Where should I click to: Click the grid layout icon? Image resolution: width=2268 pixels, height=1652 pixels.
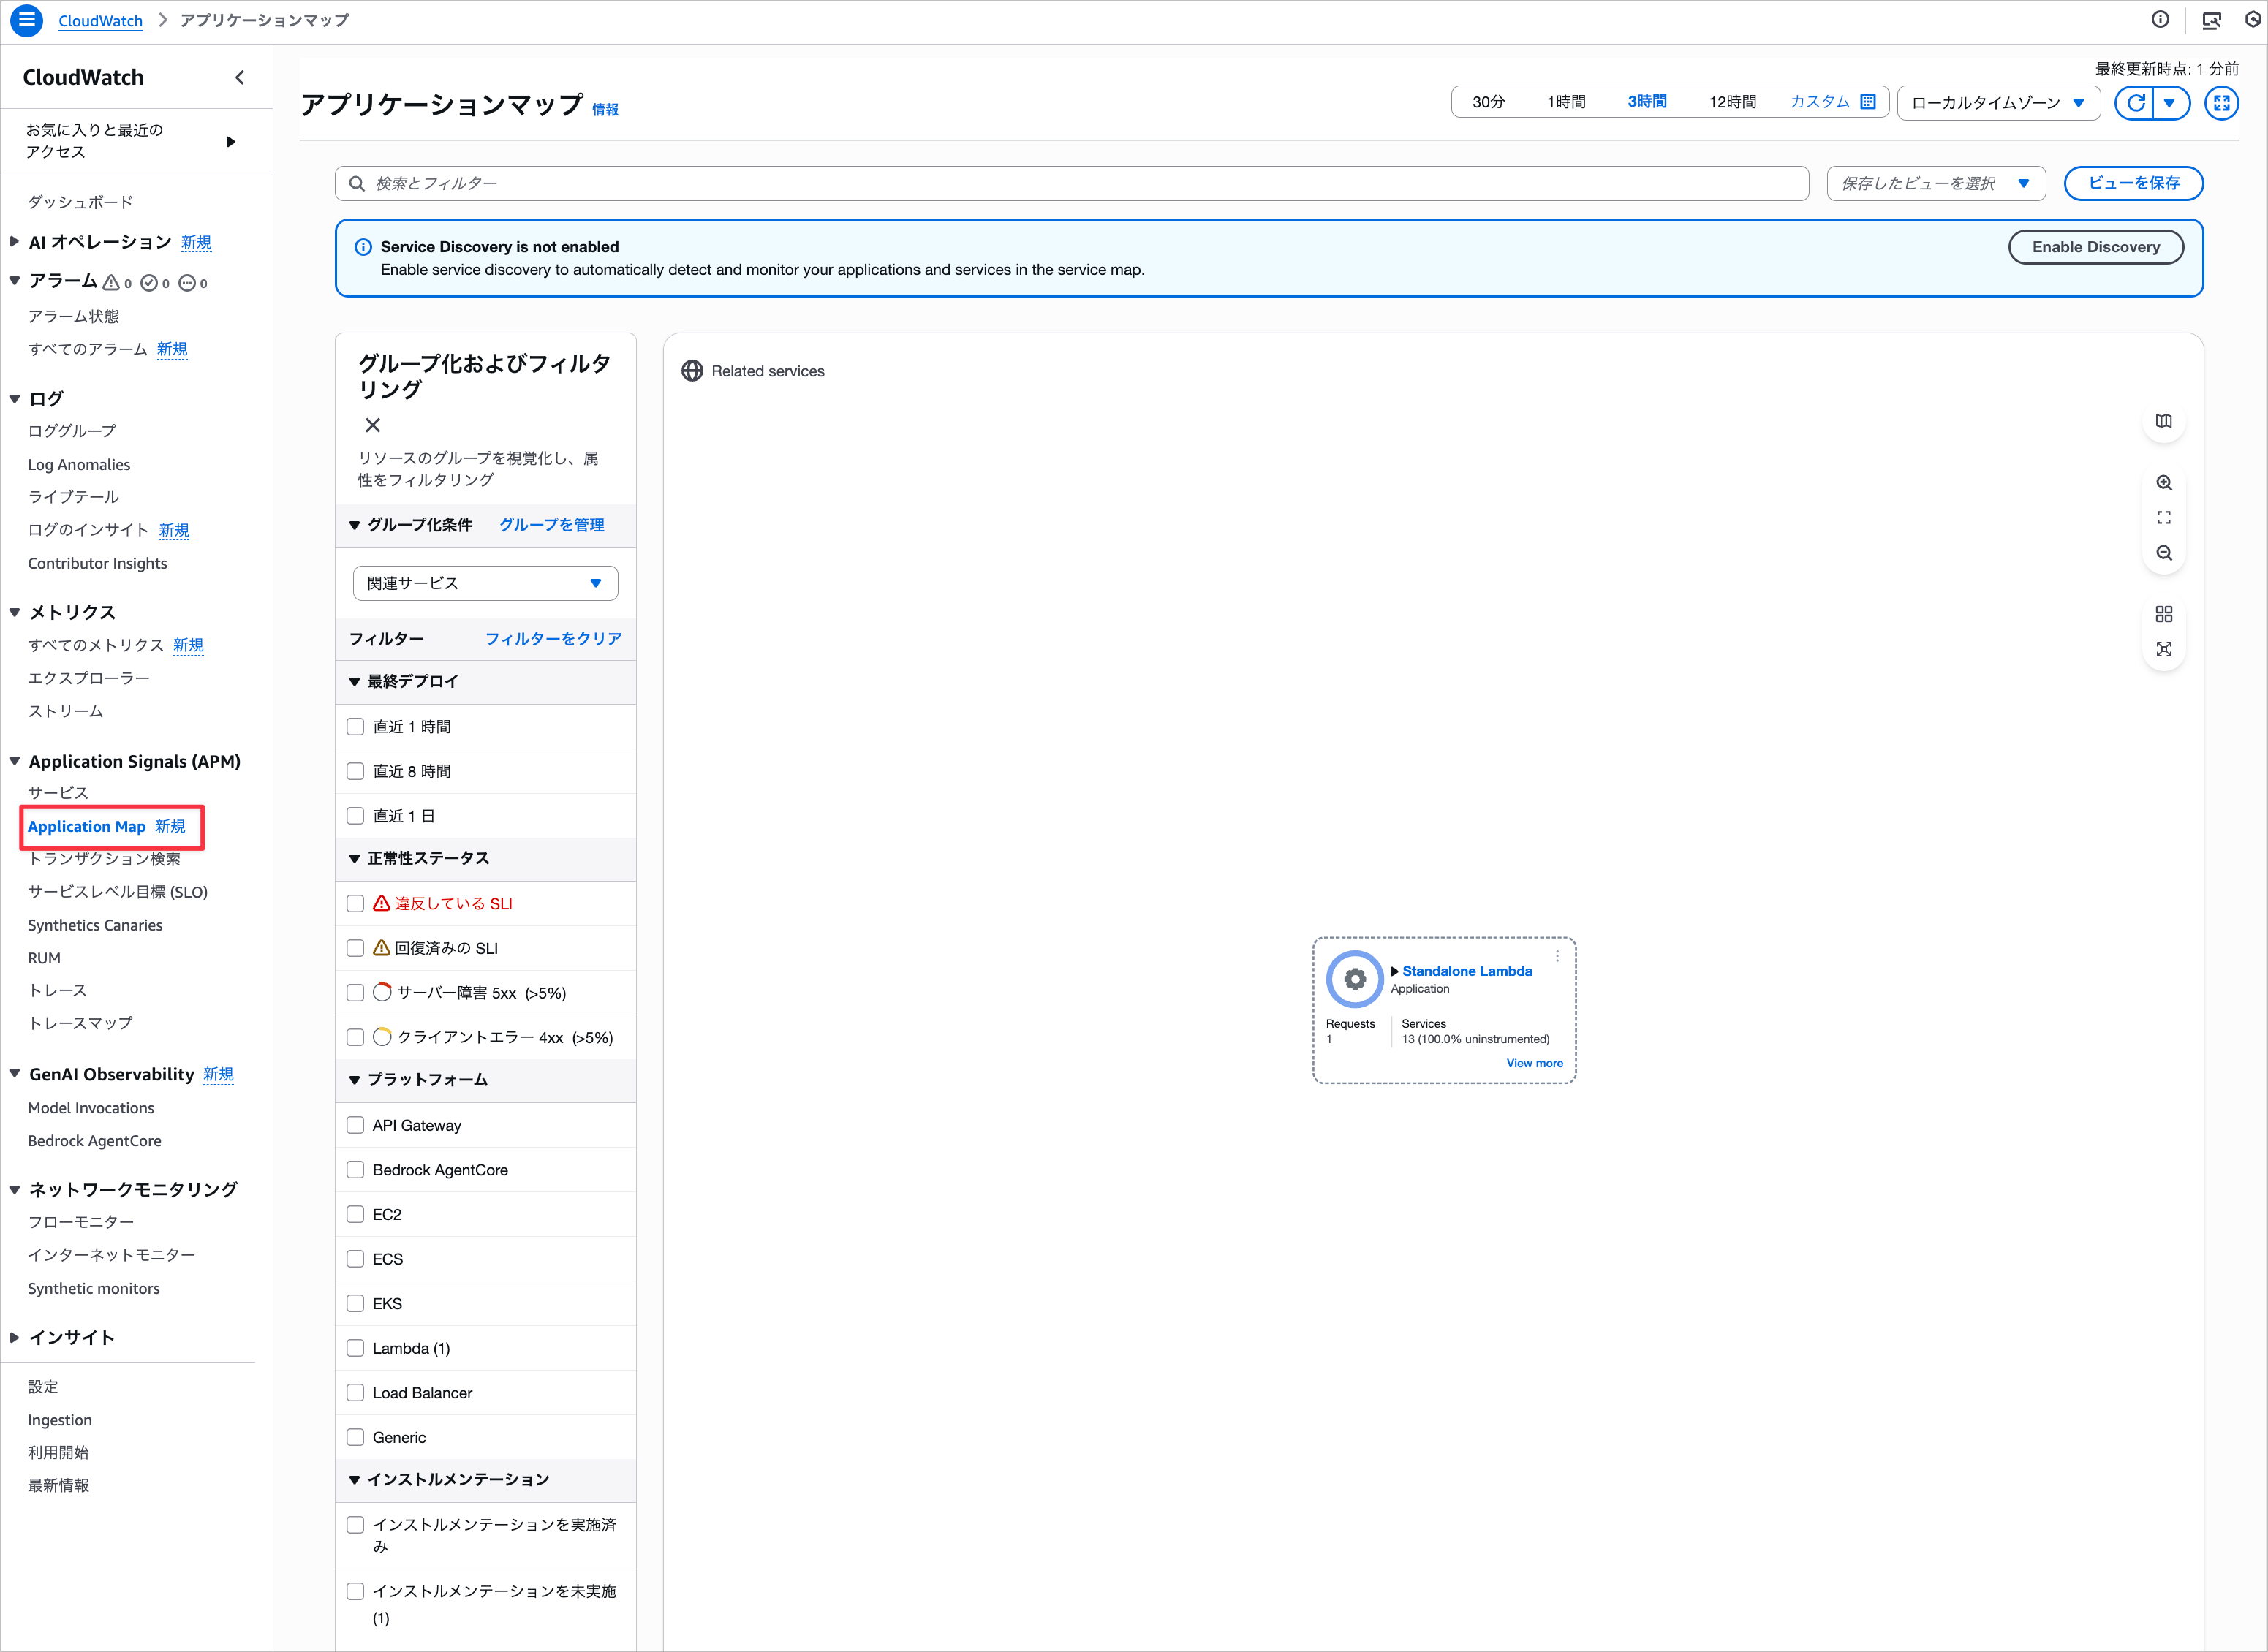2163,614
